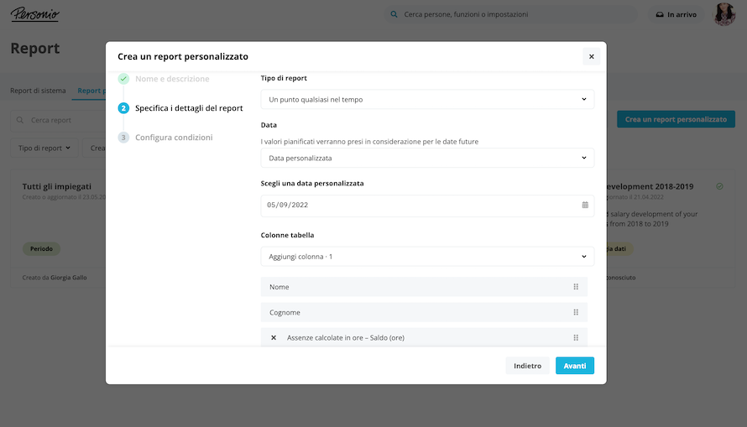Close the custom report dialog
Viewport: 747px width, 427px height.
pos(591,56)
